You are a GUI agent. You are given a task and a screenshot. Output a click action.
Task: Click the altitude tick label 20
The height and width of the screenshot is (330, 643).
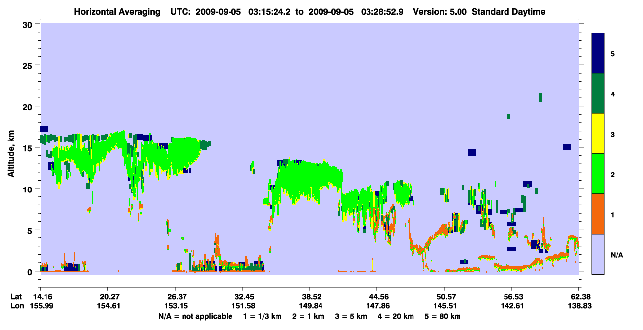(x=28, y=107)
